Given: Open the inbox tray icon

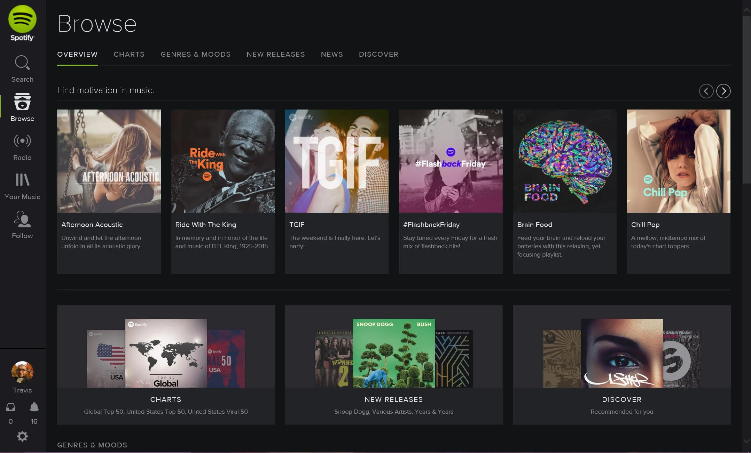Looking at the screenshot, I should coord(11,407).
